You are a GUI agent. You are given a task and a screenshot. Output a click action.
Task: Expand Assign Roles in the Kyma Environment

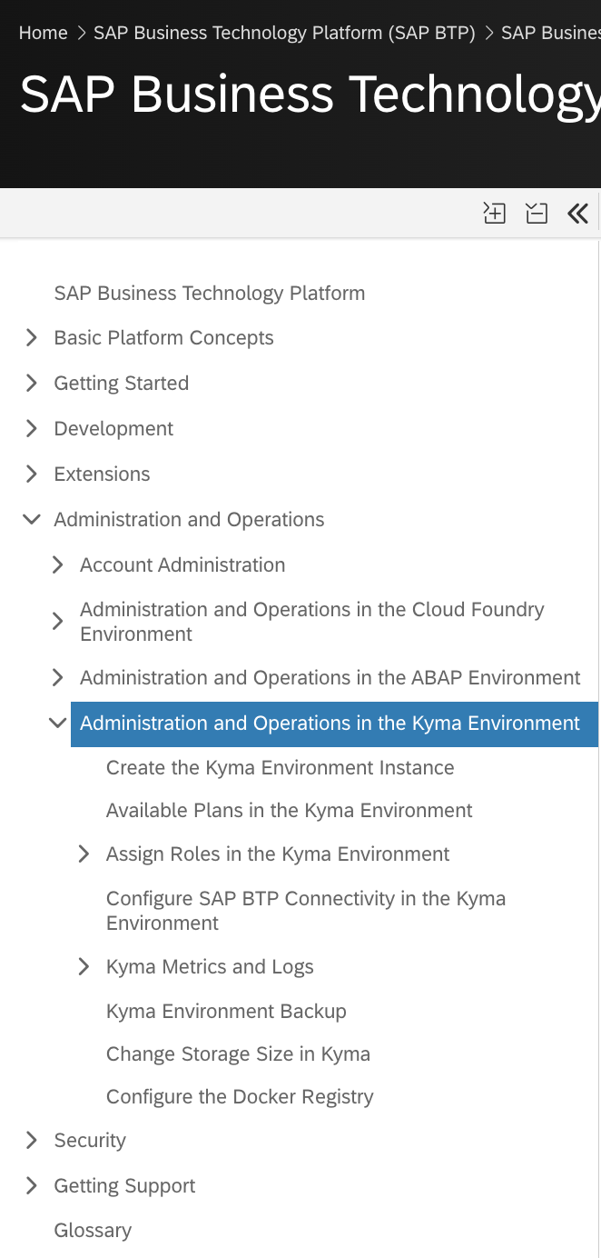coord(84,854)
